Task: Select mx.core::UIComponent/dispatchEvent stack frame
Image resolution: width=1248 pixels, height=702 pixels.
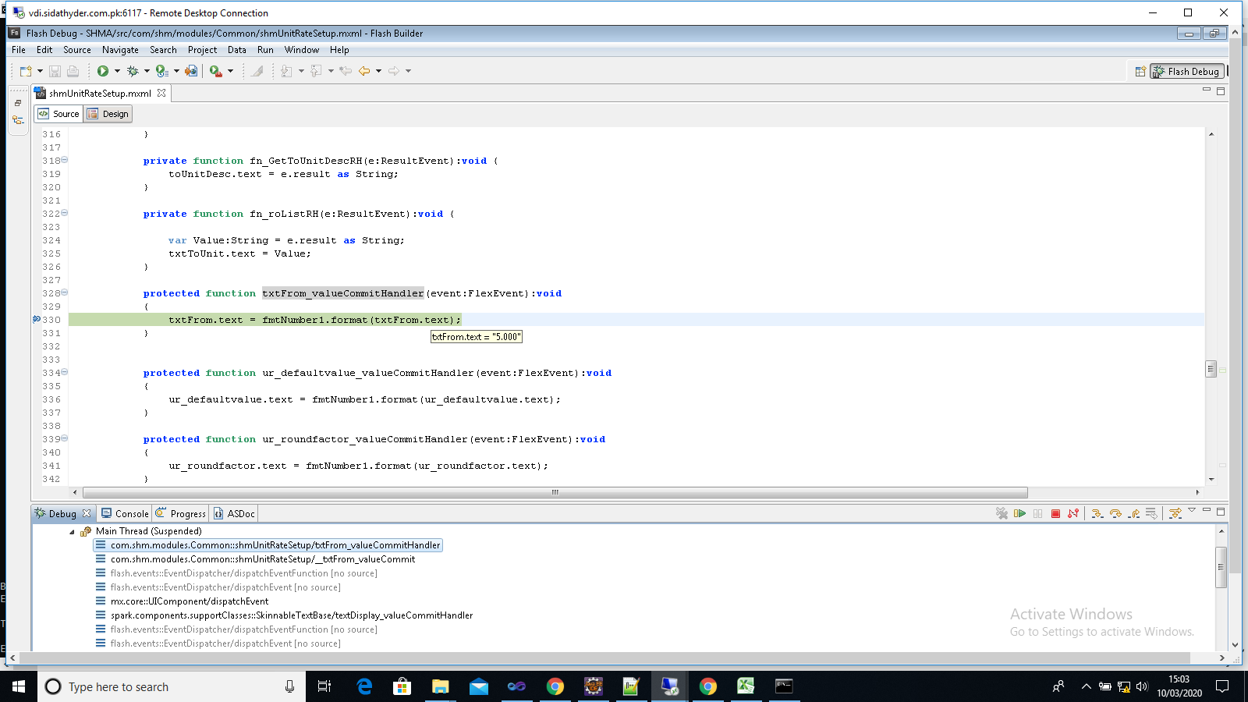Action: pyautogui.click(x=182, y=601)
